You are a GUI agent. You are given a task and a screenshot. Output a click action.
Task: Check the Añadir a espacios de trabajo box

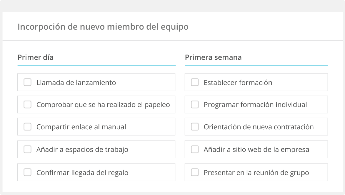(27, 149)
